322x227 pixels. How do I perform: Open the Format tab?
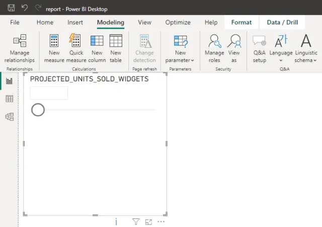tap(242, 22)
